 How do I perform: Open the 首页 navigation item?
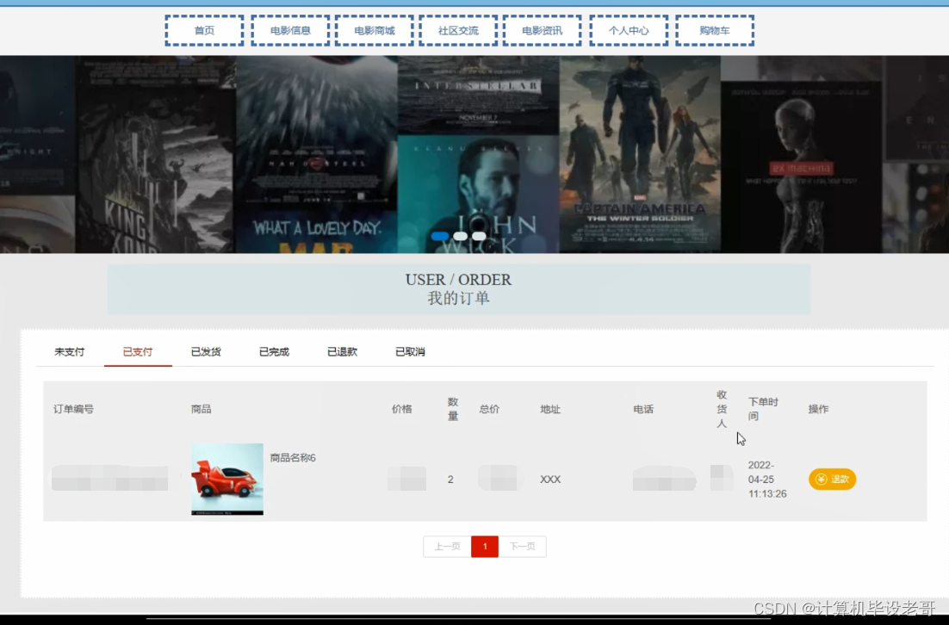pos(205,31)
